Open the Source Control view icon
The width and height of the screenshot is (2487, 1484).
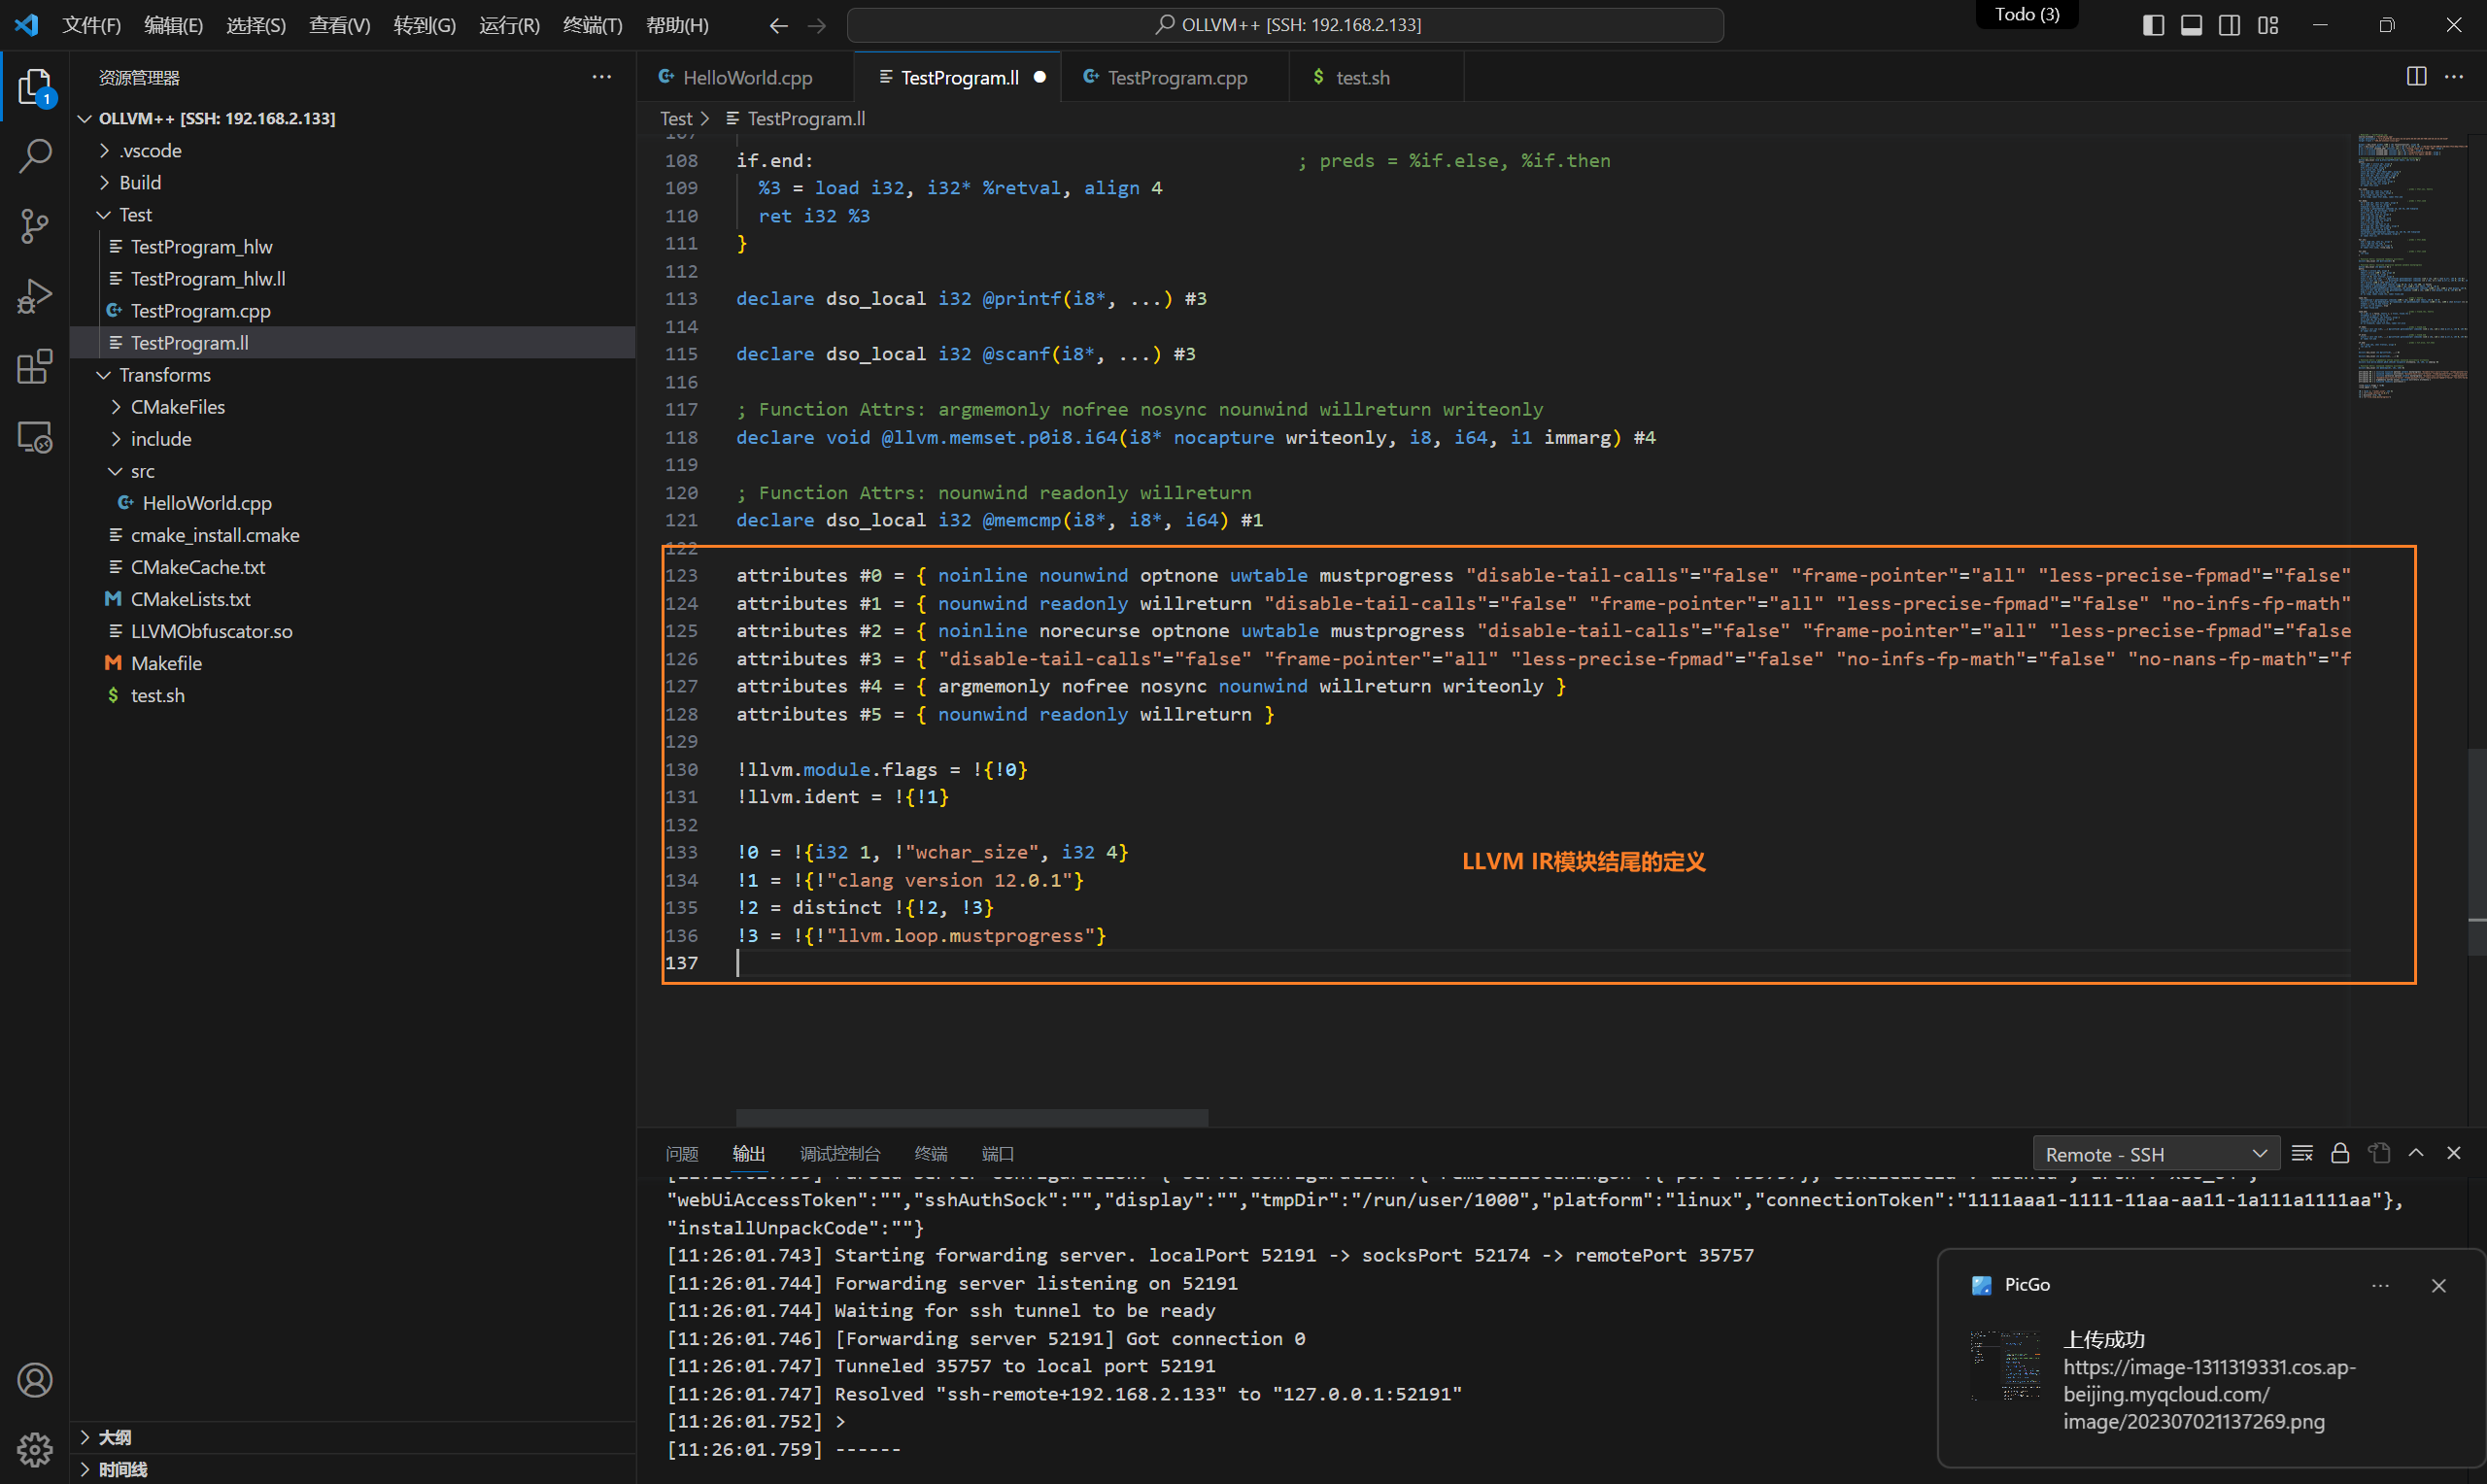click(x=35, y=226)
